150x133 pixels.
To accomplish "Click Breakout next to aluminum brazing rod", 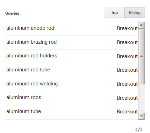I will coord(127,42).
